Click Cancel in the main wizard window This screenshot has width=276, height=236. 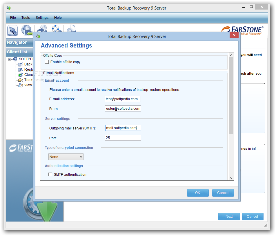(x=253, y=217)
